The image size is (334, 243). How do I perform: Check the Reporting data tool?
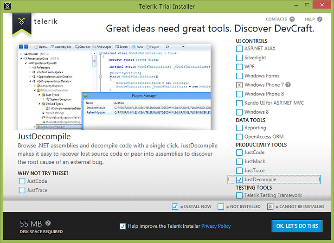[x=239, y=128]
